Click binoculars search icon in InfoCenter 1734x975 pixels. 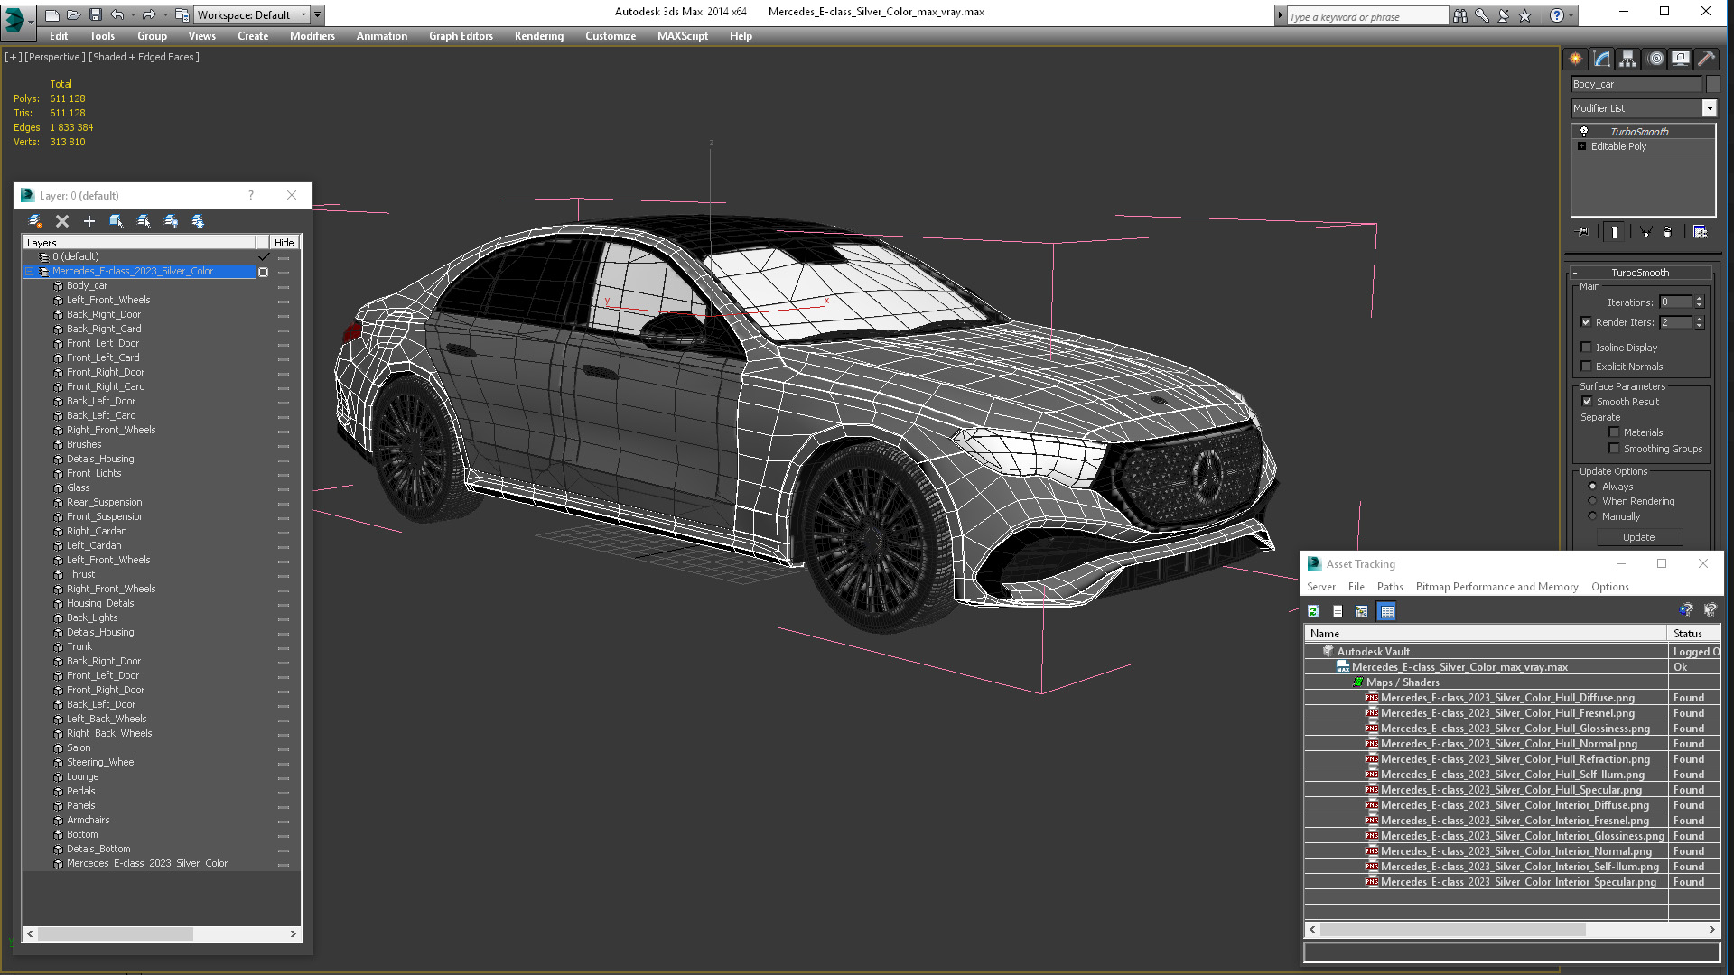[1460, 15]
